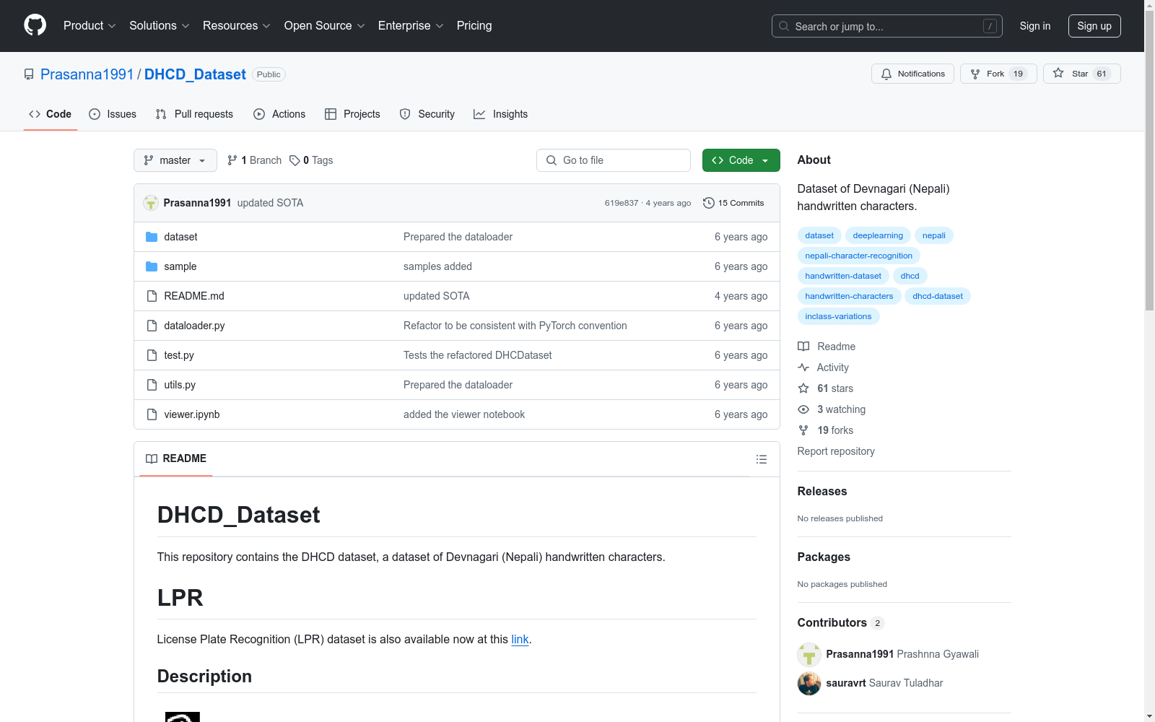Click the Fork icon button
Image resolution: width=1155 pixels, height=722 pixels.
coord(975,74)
